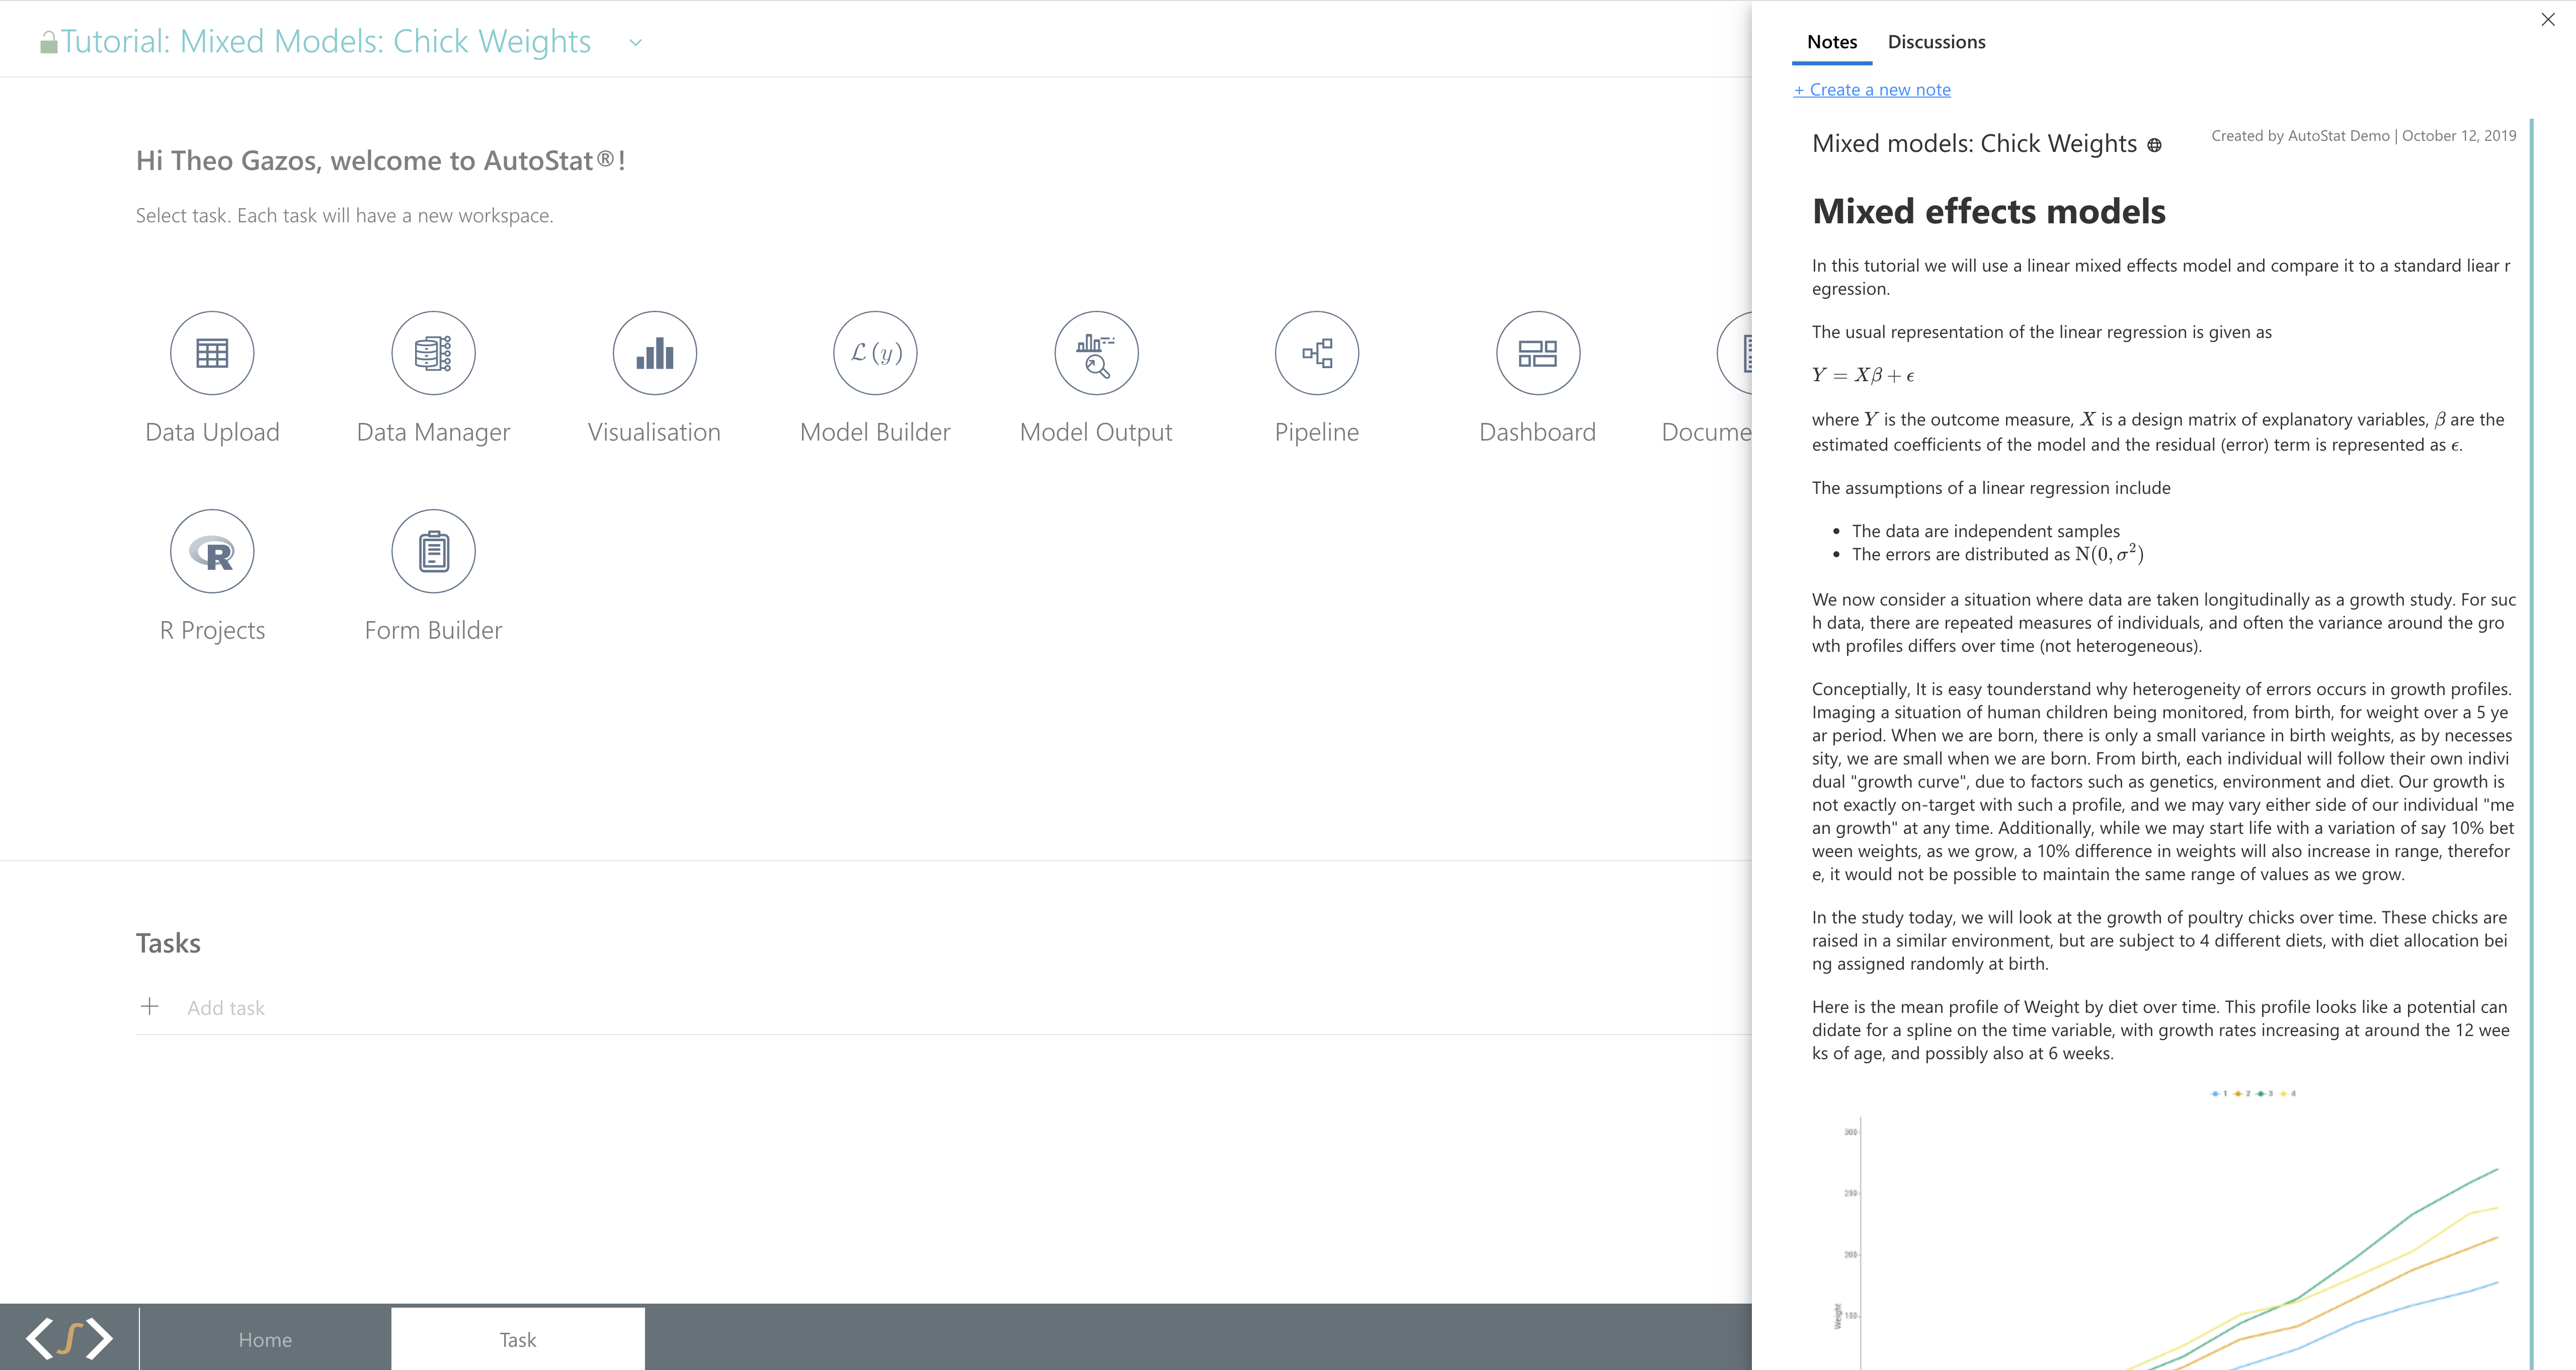Select the Task tab in bottom bar
Viewport: 2576px width, 1370px height.
(518, 1339)
